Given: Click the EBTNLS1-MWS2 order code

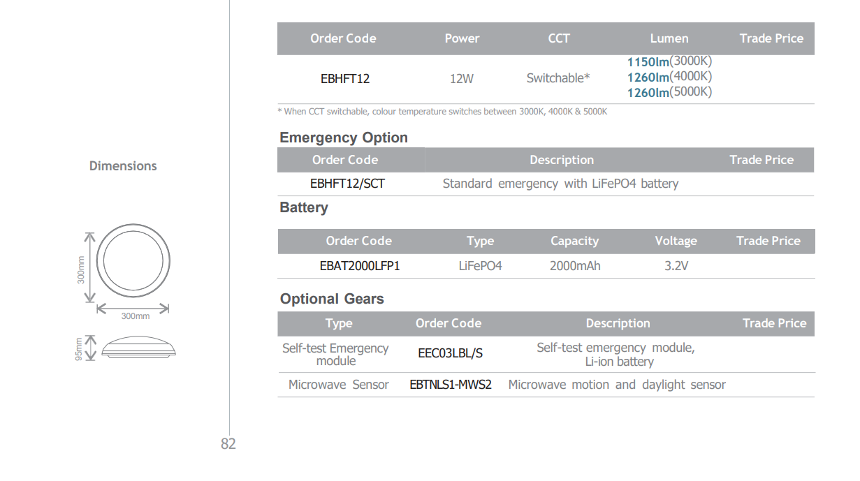Looking at the screenshot, I should pos(451,385).
